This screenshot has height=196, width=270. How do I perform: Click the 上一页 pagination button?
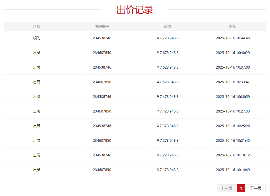point(226,188)
